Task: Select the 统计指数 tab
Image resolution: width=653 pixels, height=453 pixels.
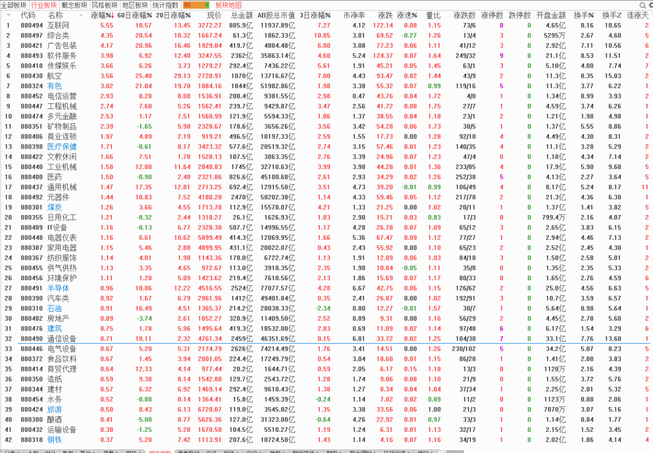Action: [x=165, y=5]
